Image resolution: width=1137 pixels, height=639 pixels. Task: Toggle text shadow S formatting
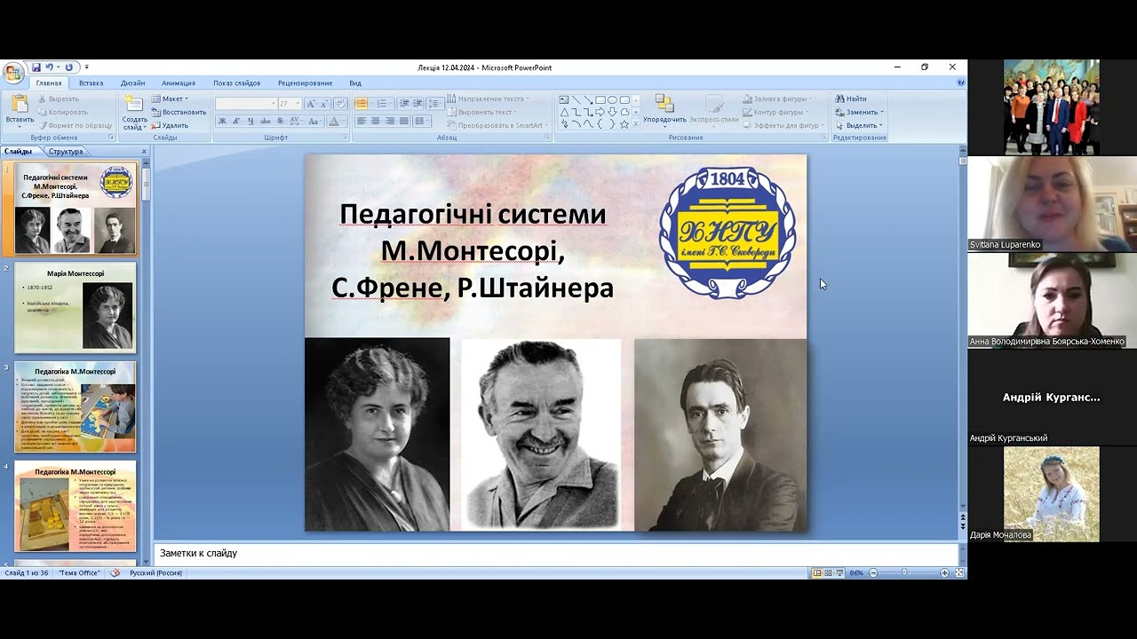coord(280,121)
